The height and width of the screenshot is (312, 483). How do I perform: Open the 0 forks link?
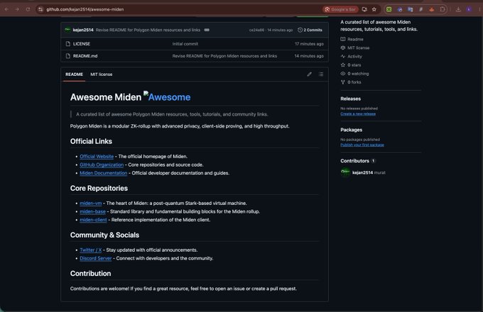354,82
